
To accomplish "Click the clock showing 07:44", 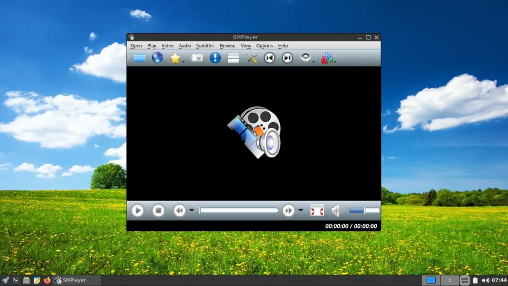I will tap(499, 280).
